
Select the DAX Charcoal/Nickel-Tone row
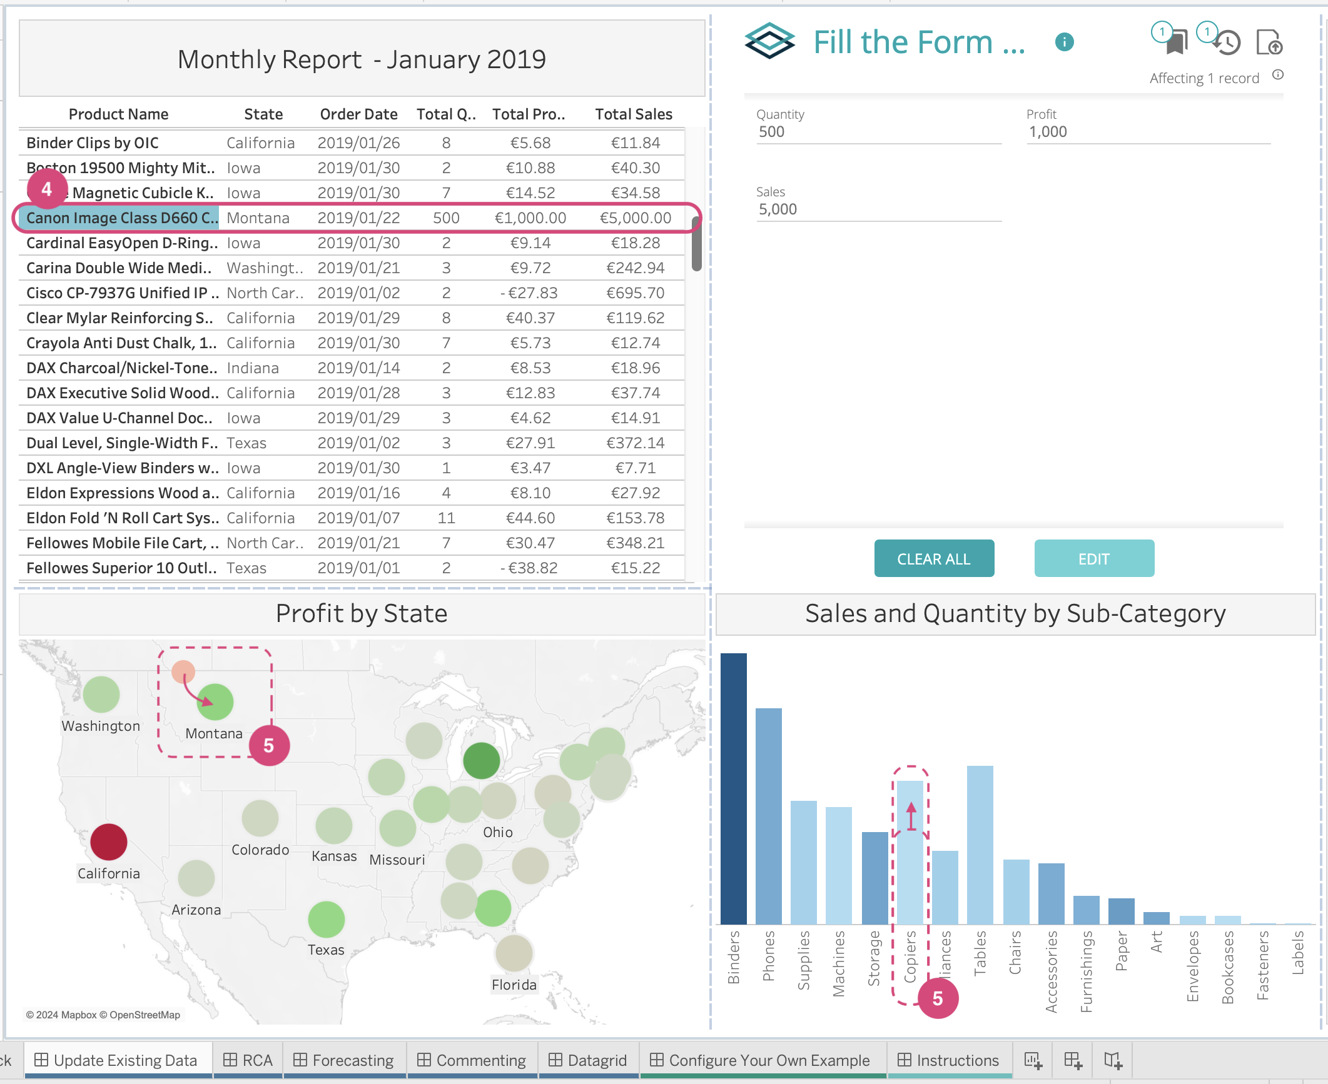(352, 368)
